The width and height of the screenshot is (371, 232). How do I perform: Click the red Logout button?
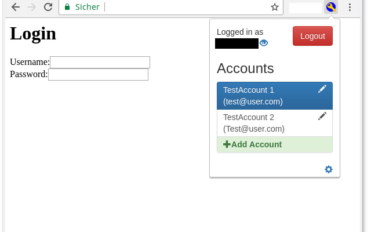[312, 36]
